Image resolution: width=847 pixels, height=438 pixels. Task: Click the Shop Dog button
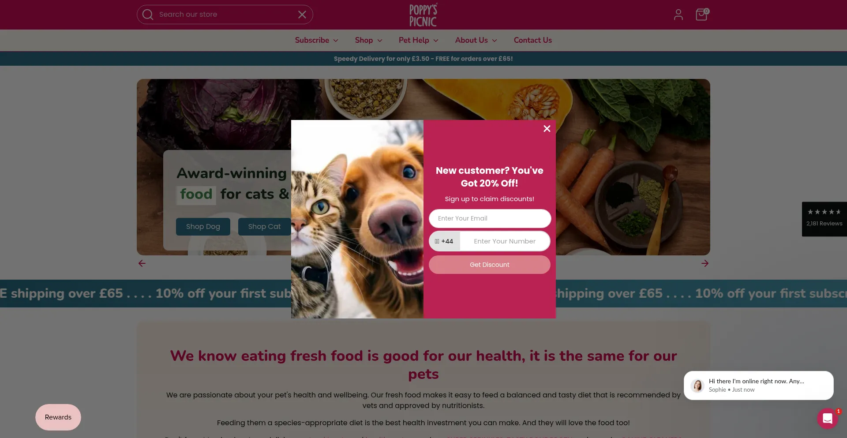[x=203, y=227]
